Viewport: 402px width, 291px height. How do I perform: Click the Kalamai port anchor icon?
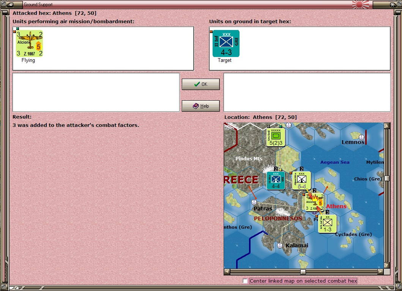coord(280,245)
